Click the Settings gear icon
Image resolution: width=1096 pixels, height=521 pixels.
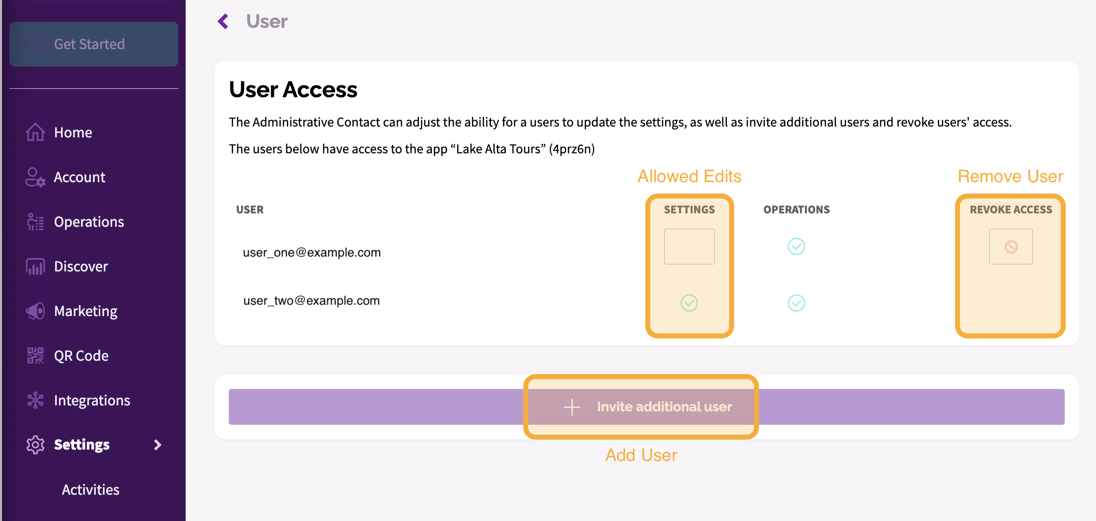click(35, 445)
